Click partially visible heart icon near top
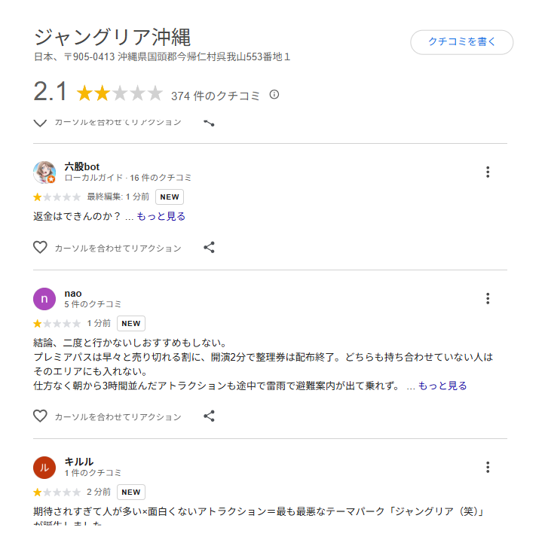The image size is (545, 552). tap(40, 123)
